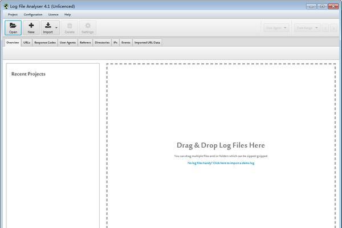Open the Configuration menu
The width and height of the screenshot is (342, 228).
tap(33, 15)
